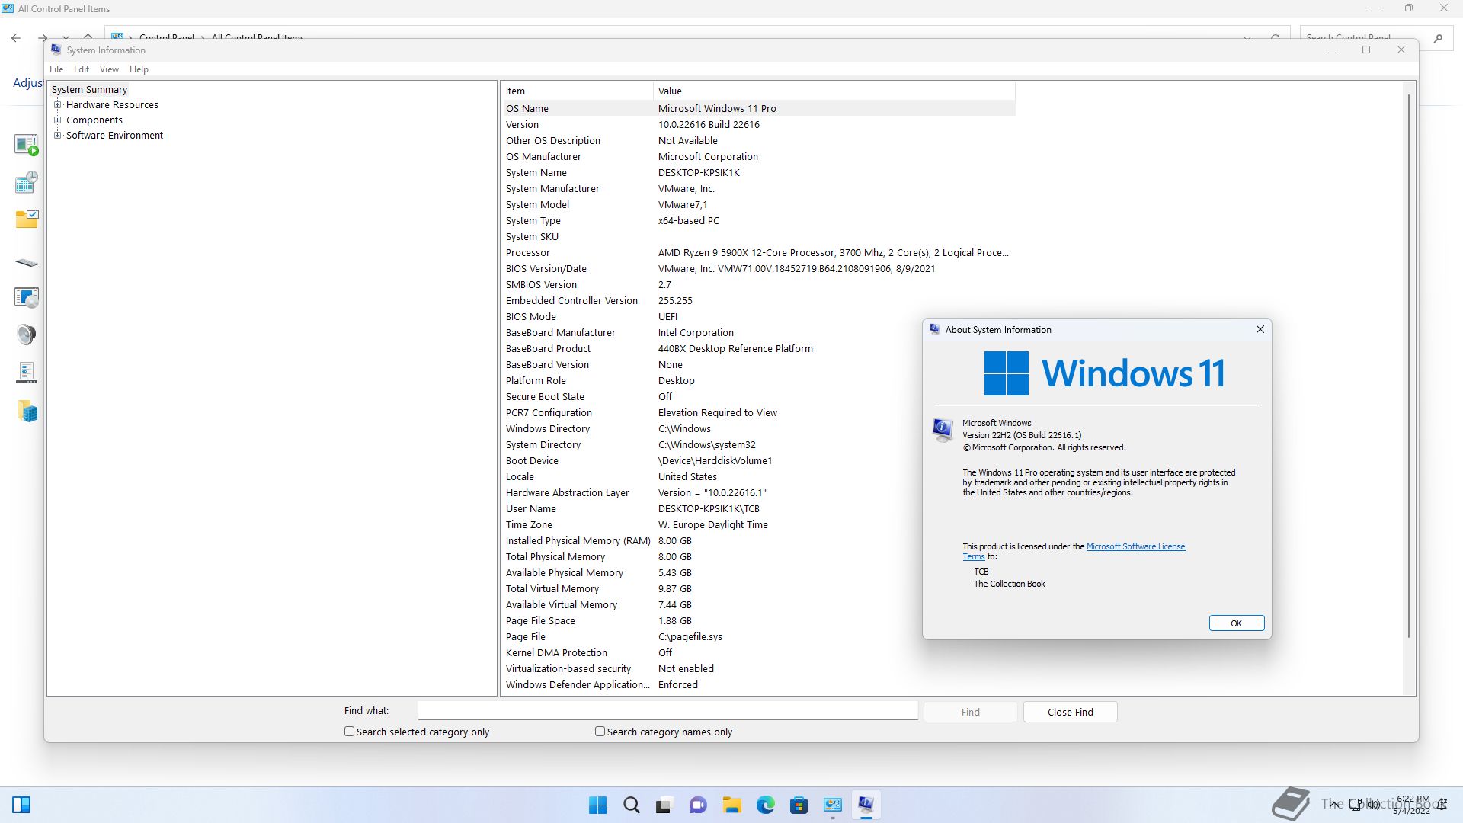The image size is (1463, 823).
Task: Select the Secure Boot State row
Action: (x=759, y=396)
